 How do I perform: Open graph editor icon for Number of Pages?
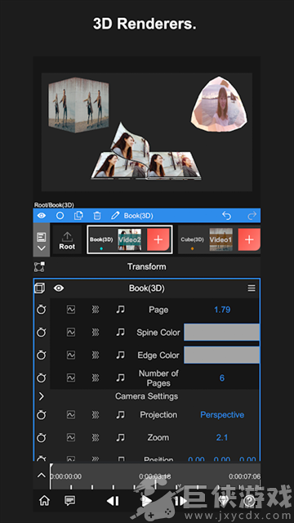pos(71,378)
